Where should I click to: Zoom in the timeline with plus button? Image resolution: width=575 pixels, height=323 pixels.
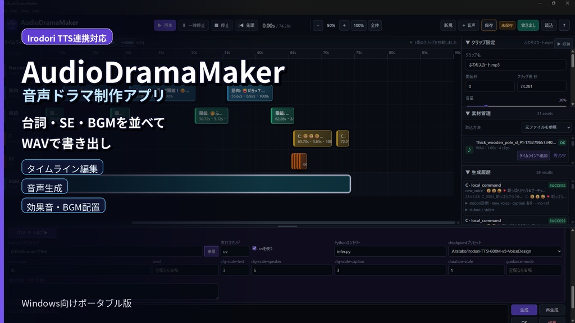pos(344,25)
